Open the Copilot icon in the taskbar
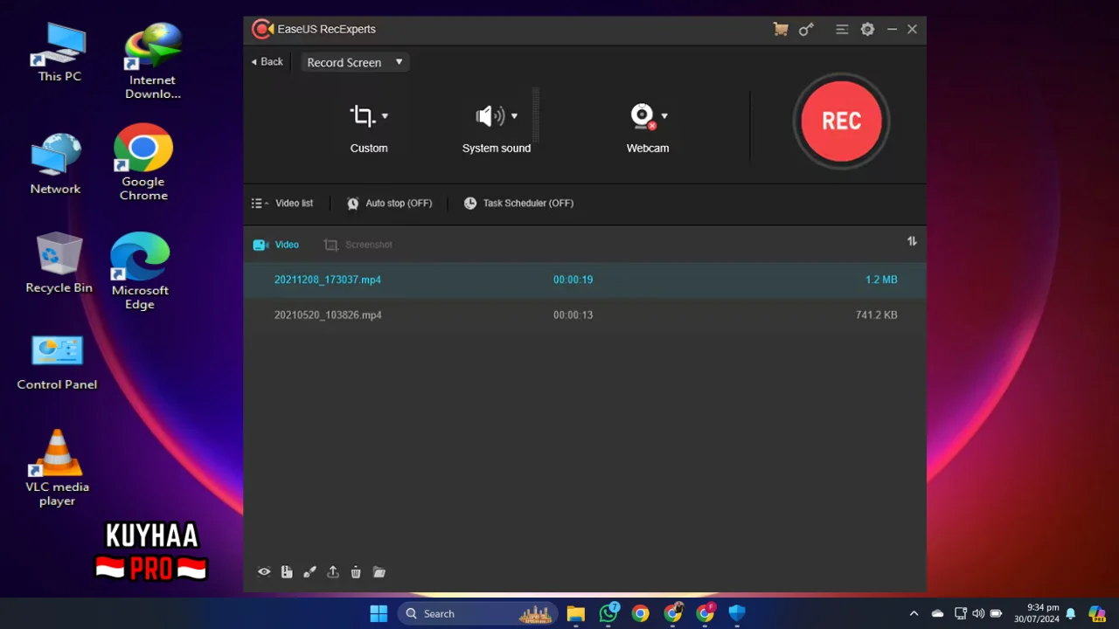This screenshot has width=1119, height=629. tap(1096, 613)
